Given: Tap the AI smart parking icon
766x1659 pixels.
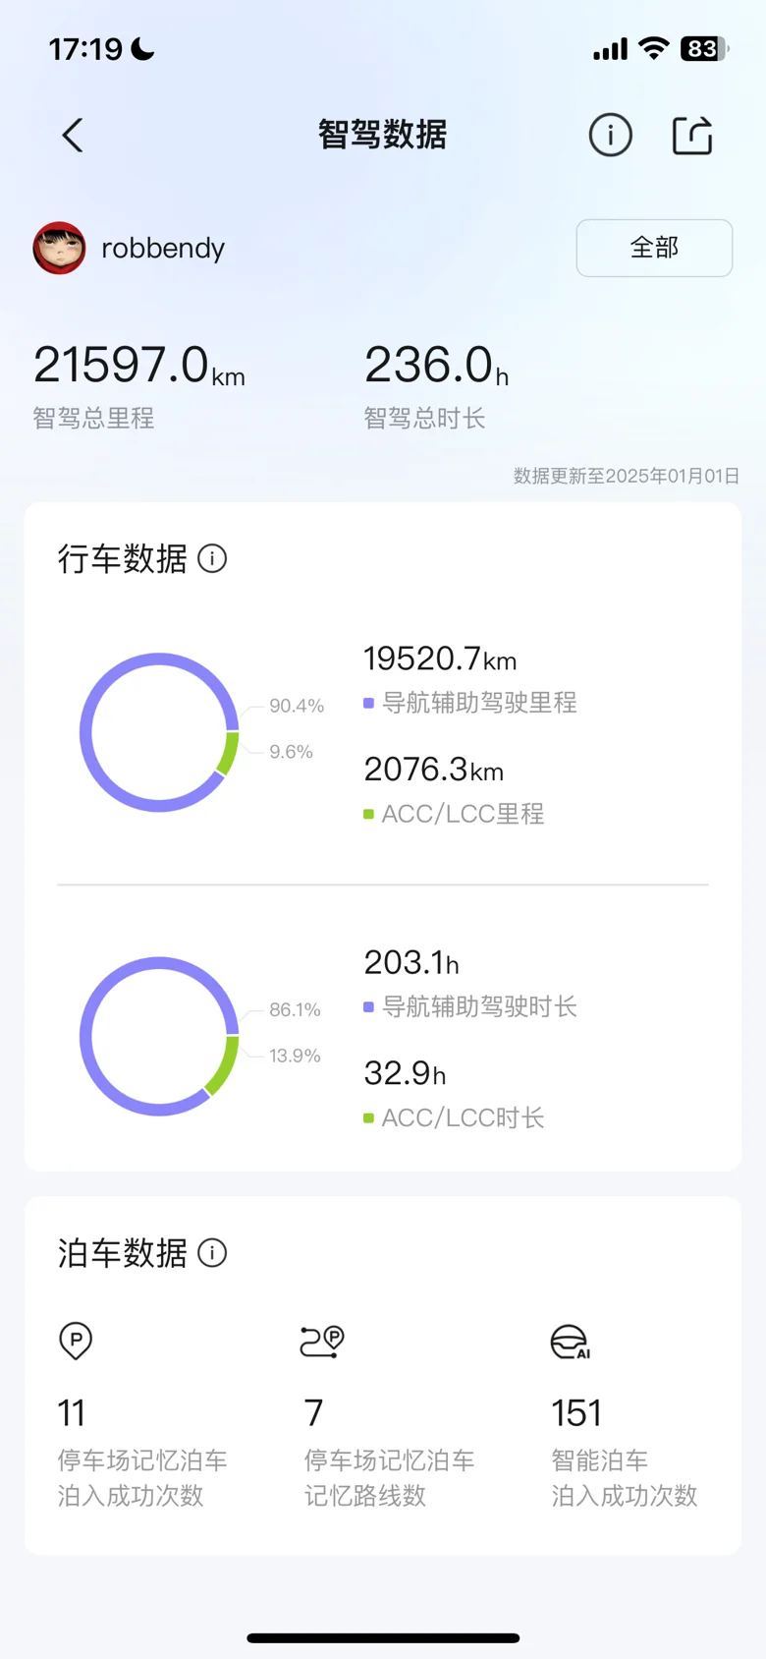Looking at the screenshot, I should [571, 1342].
